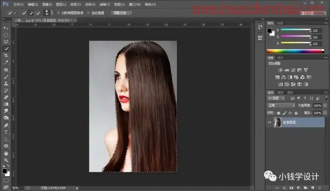Select the Eyedropper tool
This screenshot has width=330, height=191.
click(6, 62)
